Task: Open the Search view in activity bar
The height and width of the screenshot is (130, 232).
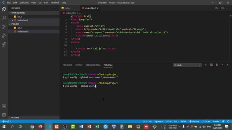Action: point(4,18)
